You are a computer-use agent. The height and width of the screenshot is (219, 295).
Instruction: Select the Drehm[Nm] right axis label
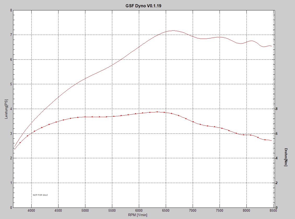[286, 157]
